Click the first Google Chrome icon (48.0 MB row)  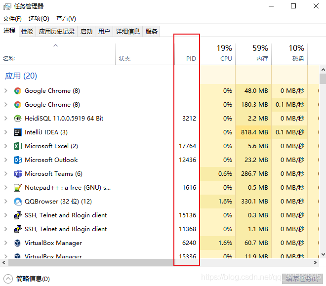click(18, 91)
